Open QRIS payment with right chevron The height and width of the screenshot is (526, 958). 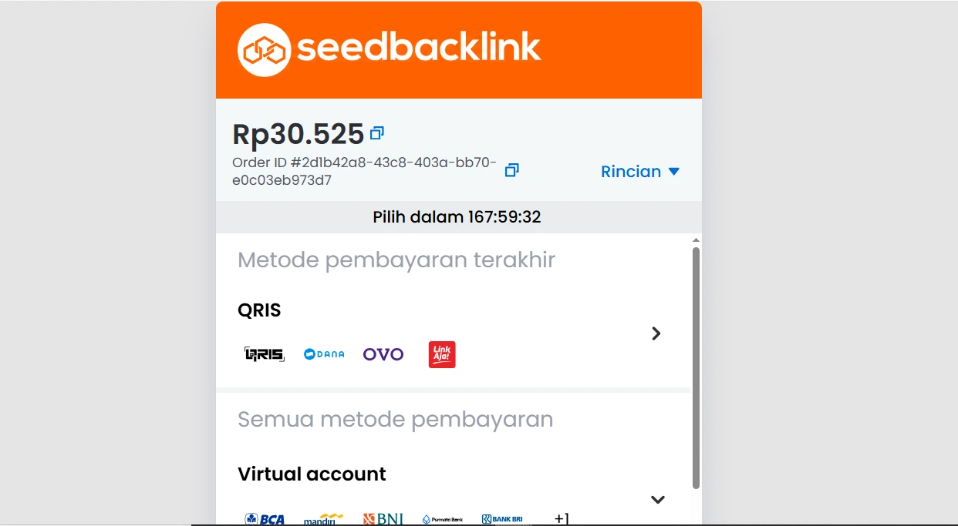(656, 333)
